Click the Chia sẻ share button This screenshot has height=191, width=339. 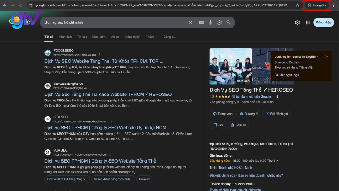(238, 125)
